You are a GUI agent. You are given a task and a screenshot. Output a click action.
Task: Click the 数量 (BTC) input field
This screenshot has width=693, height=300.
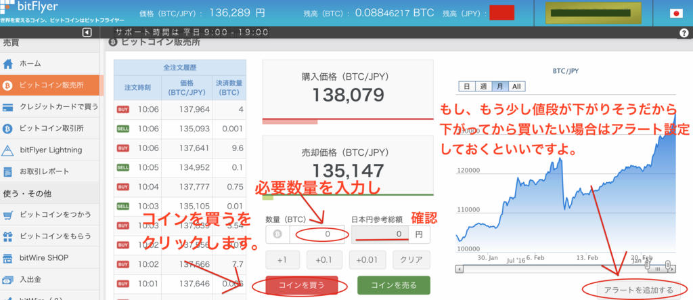317,234
